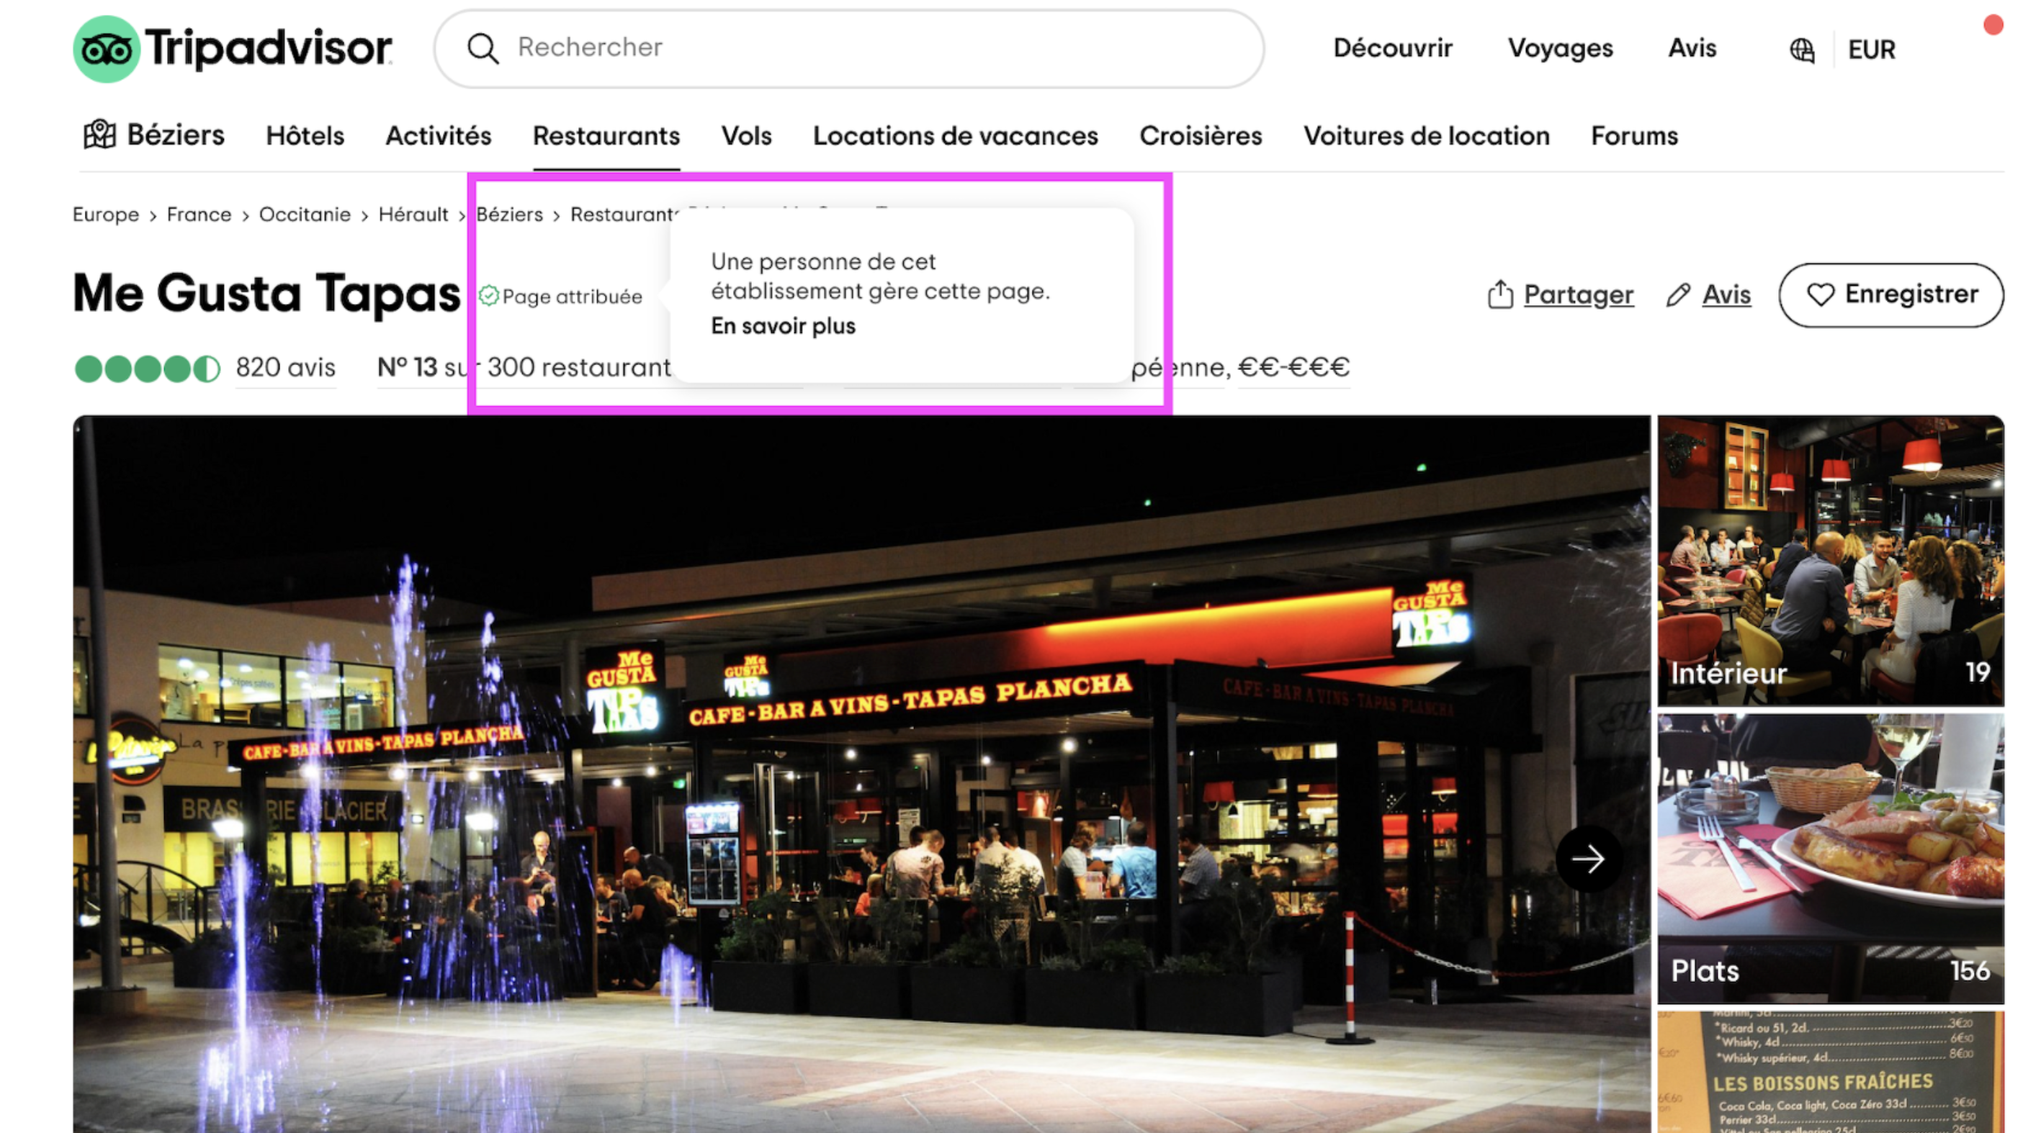
Task: Select the Restaurants tab
Action: click(x=606, y=136)
